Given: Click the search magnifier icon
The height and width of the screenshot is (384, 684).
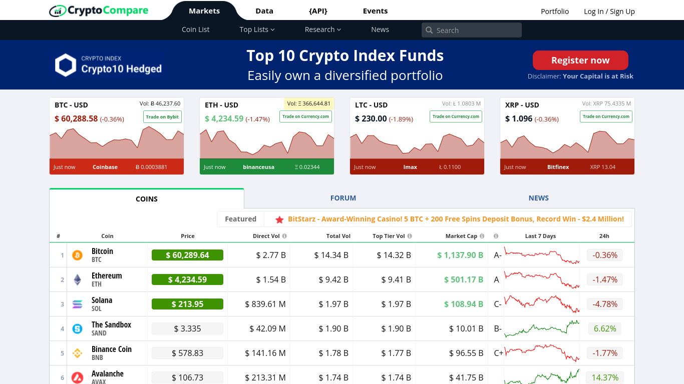Looking at the screenshot, I should [429, 30].
